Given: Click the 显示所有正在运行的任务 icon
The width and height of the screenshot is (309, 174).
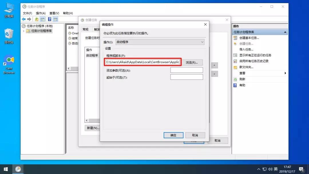Looking at the screenshot, I should point(235,55).
